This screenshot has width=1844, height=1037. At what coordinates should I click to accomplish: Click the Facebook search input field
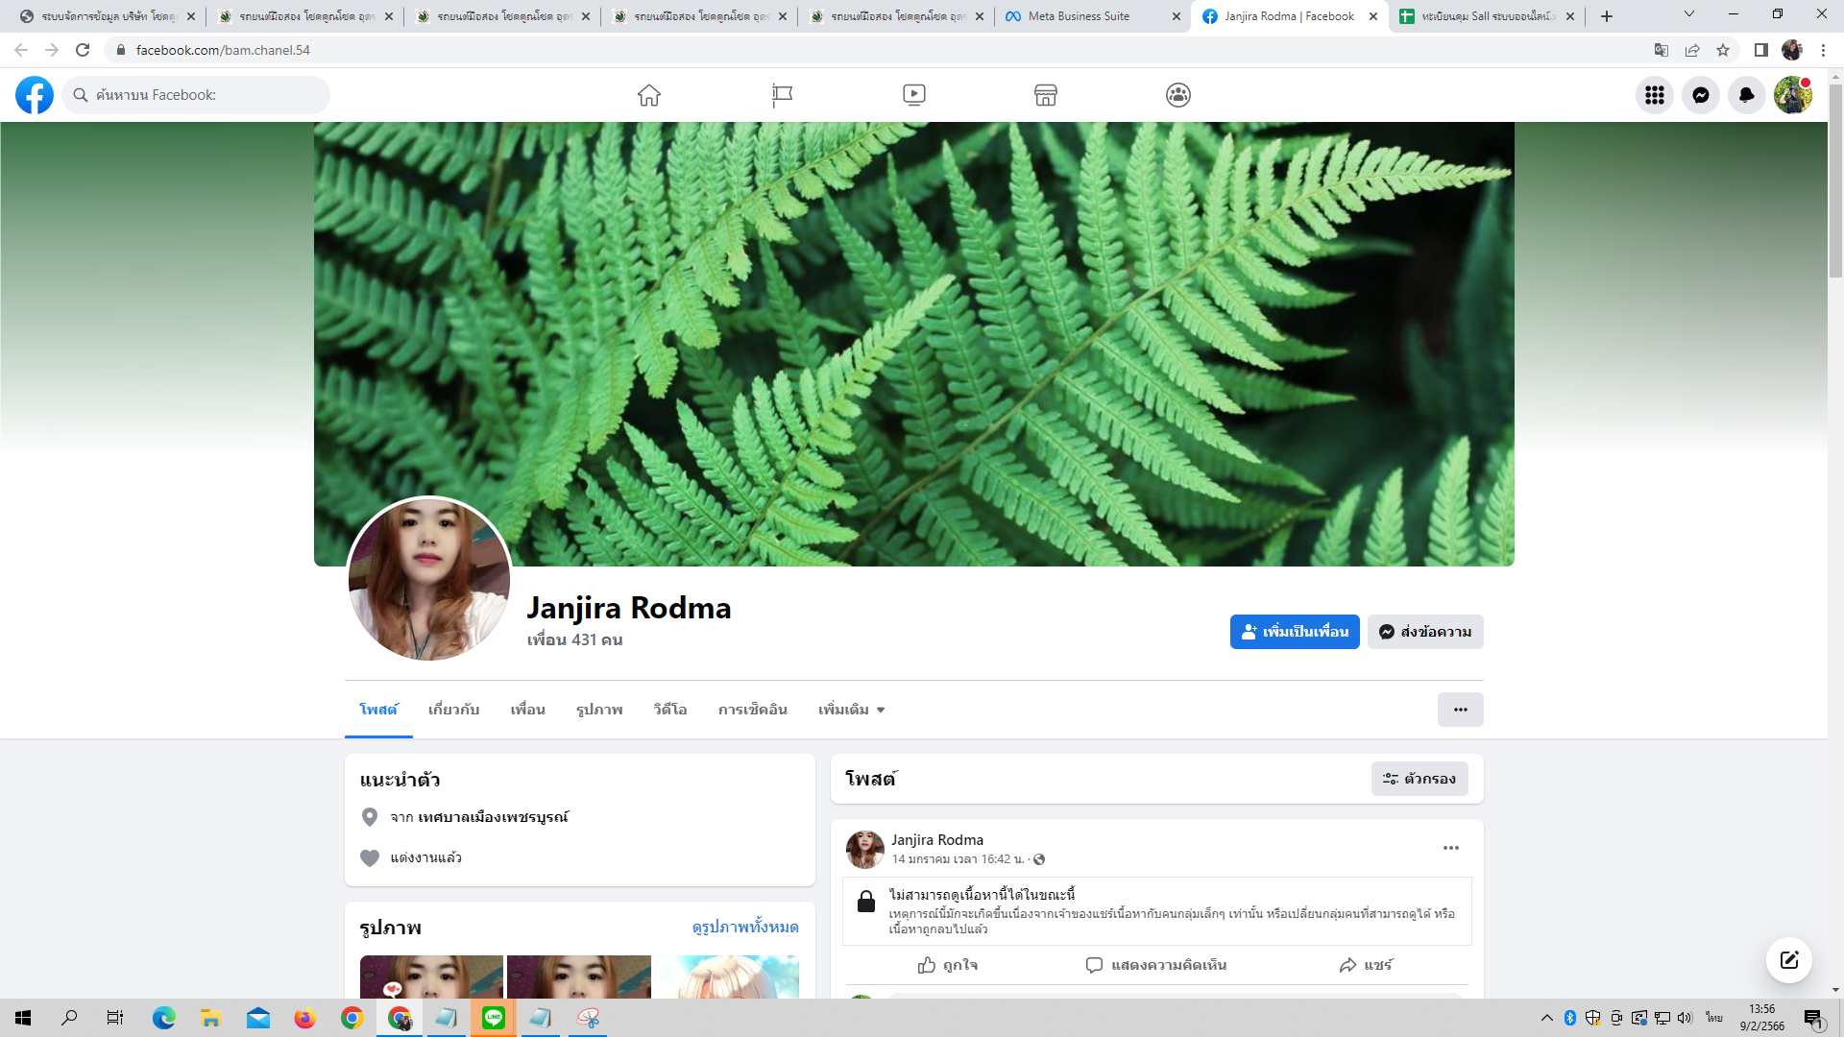[206, 95]
